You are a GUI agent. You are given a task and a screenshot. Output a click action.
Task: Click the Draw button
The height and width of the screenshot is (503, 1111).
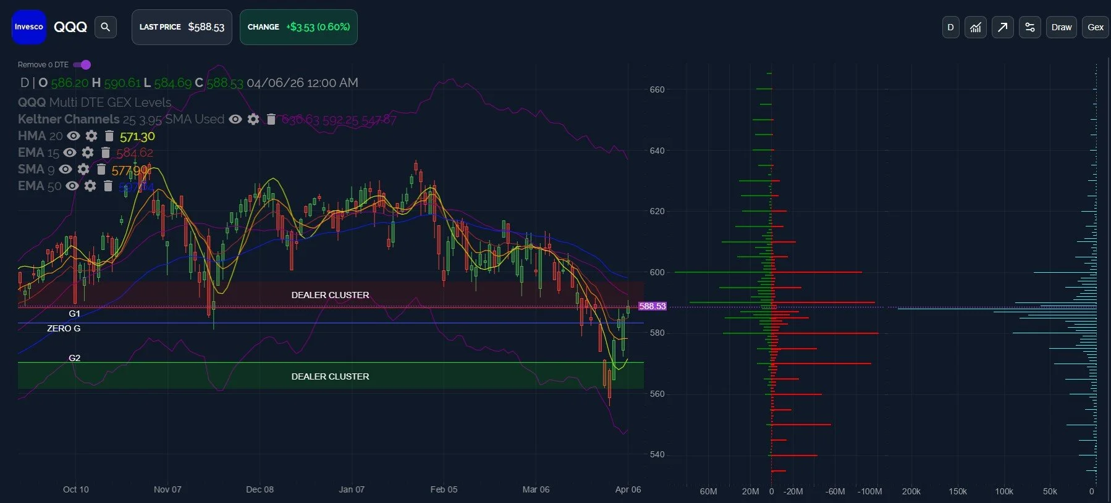click(x=1062, y=27)
